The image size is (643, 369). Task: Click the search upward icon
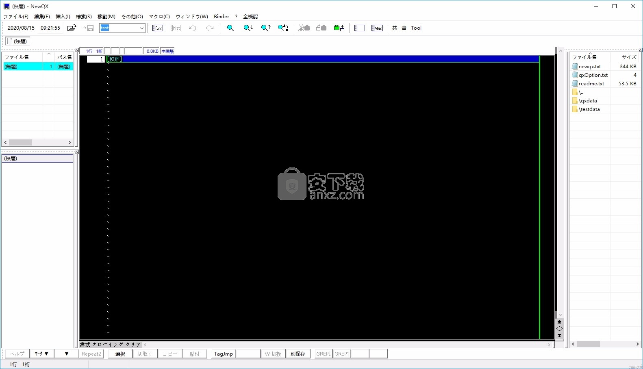(x=266, y=28)
